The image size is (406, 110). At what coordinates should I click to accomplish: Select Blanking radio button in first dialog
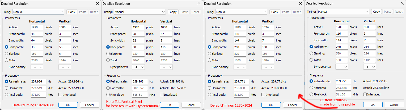7,54
